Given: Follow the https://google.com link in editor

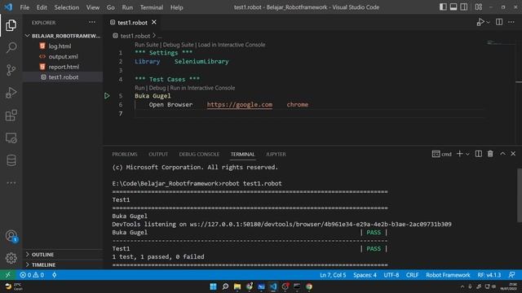Looking at the screenshot, I should pyautogui.click(x=240, y=105).
